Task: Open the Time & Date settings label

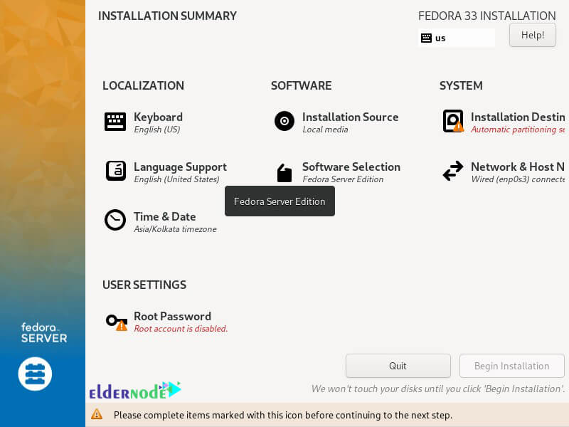Action: click(165, 217)
